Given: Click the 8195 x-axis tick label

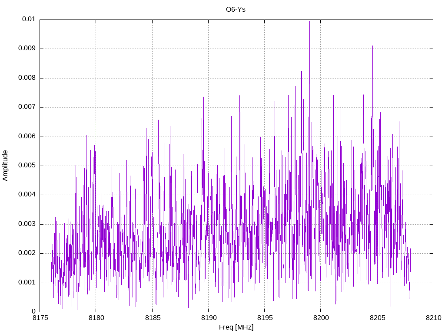Looking at the screenshot, I should [x=265, y=318].
